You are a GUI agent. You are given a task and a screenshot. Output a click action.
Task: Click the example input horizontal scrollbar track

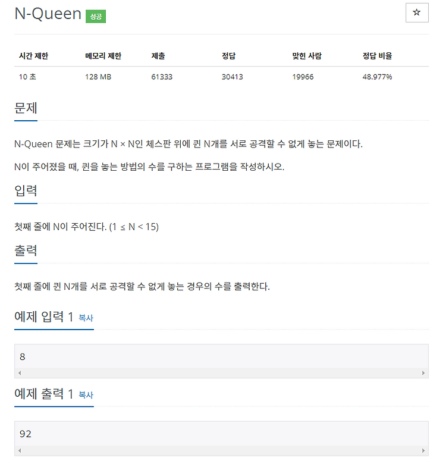pyautogui.click(x=221, y=373)
